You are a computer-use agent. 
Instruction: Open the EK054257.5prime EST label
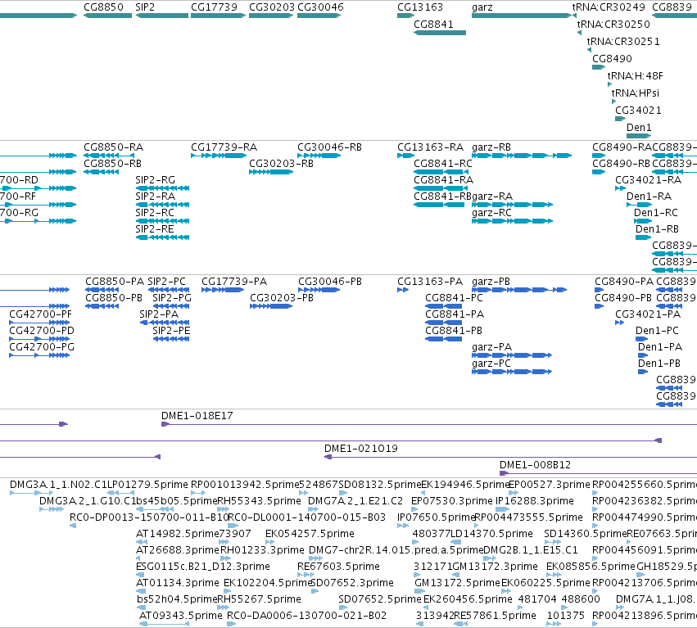coord(310,534)
